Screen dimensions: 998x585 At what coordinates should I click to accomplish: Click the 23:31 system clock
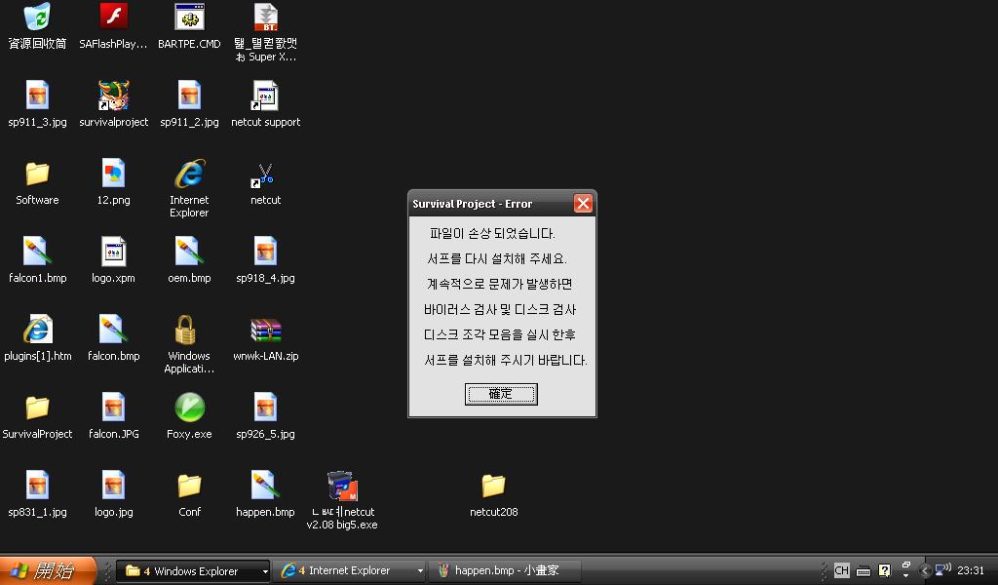click(x=971, y=570)
